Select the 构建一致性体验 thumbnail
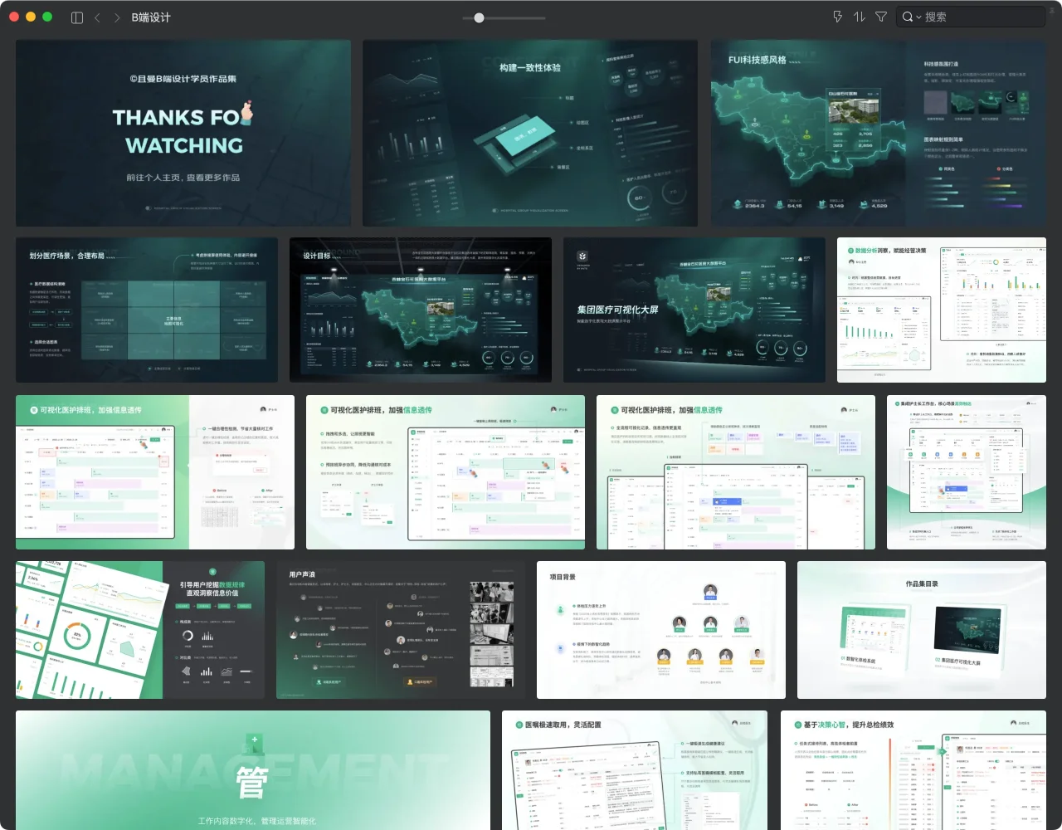1062x830 pixels. pos(529,133)
